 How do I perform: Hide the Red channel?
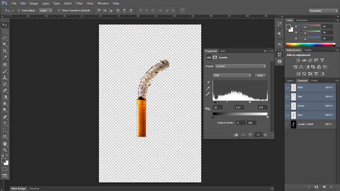click(288, 96)
